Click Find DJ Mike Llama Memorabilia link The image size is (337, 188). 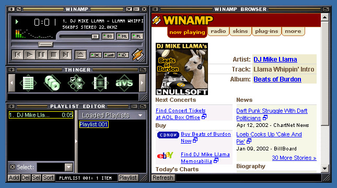[205, 158]
